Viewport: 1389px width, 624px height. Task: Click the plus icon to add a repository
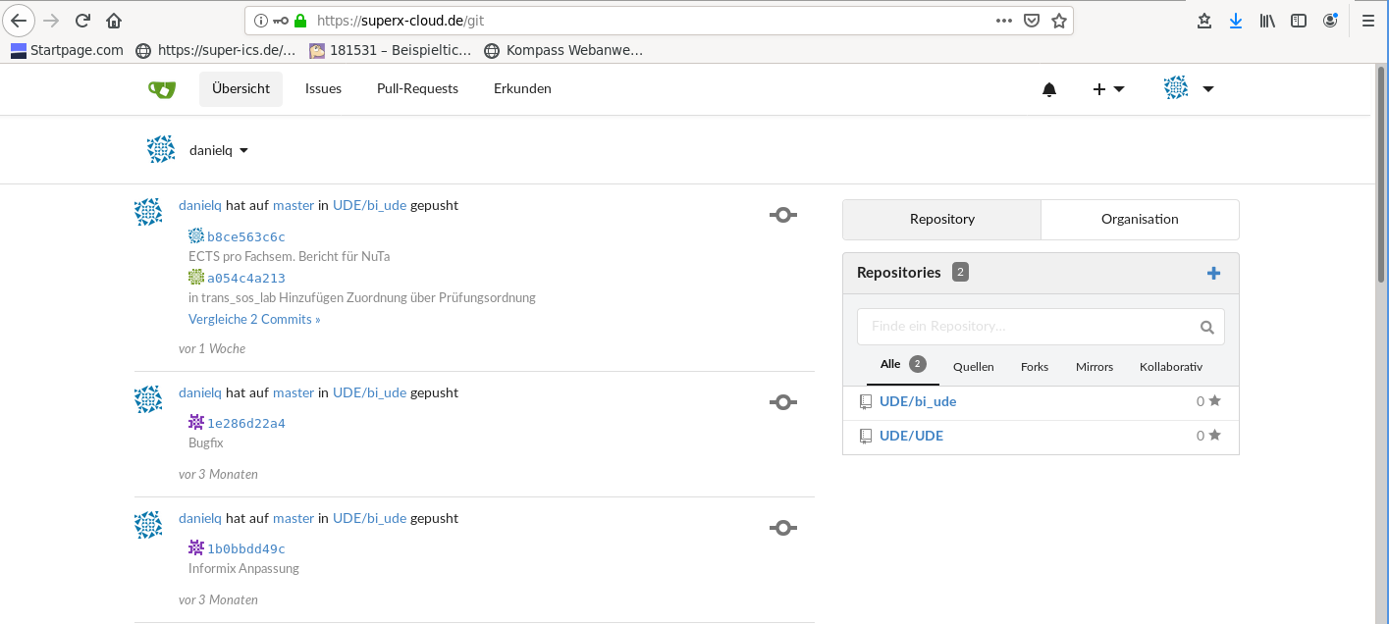click(1213, 273)
